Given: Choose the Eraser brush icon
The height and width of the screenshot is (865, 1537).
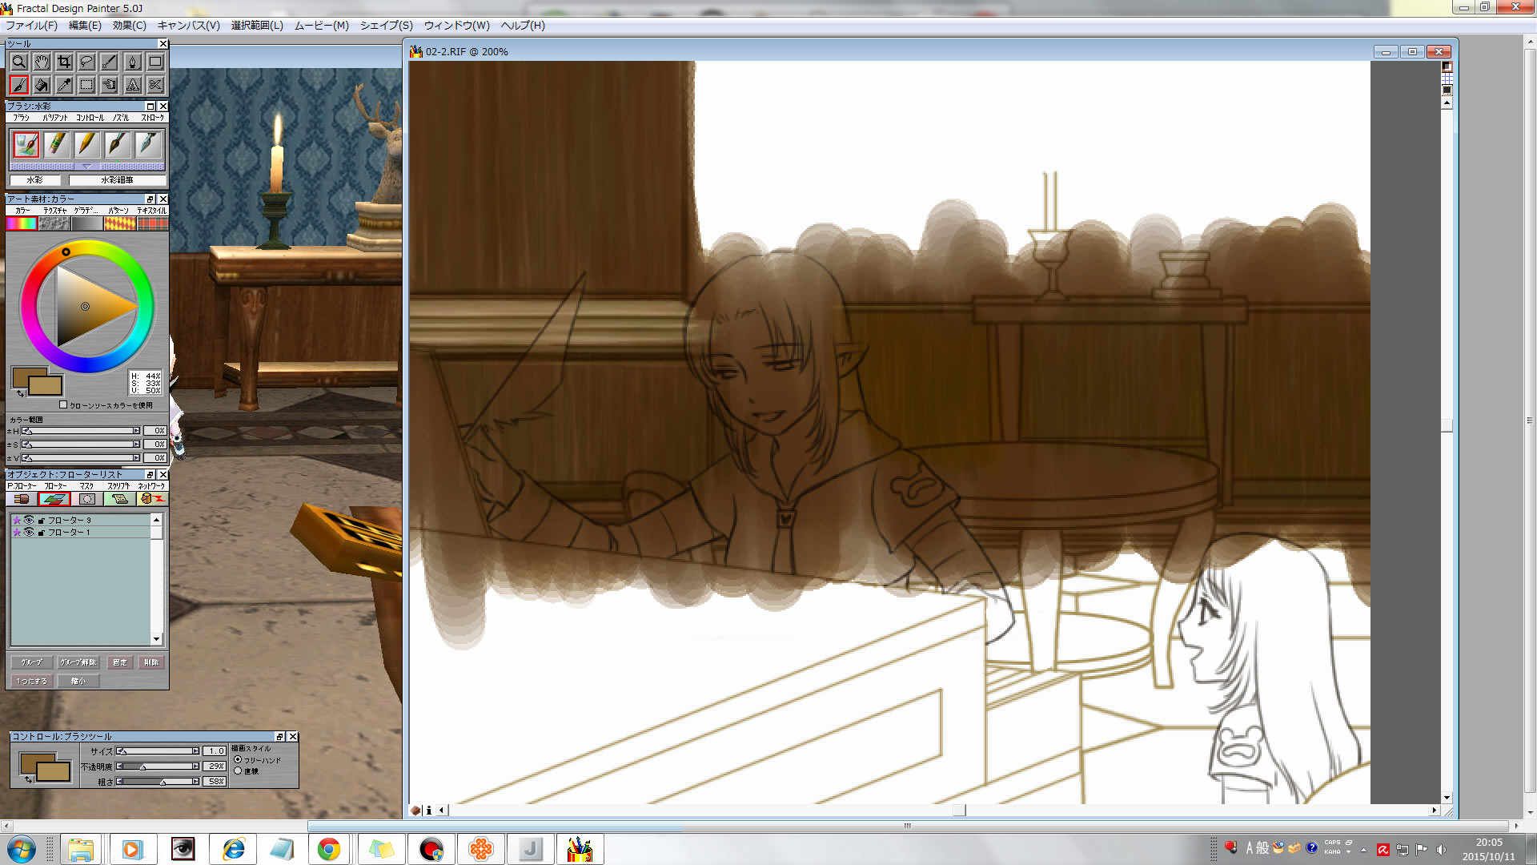Looking at the screenshot, I should [56, 144].
